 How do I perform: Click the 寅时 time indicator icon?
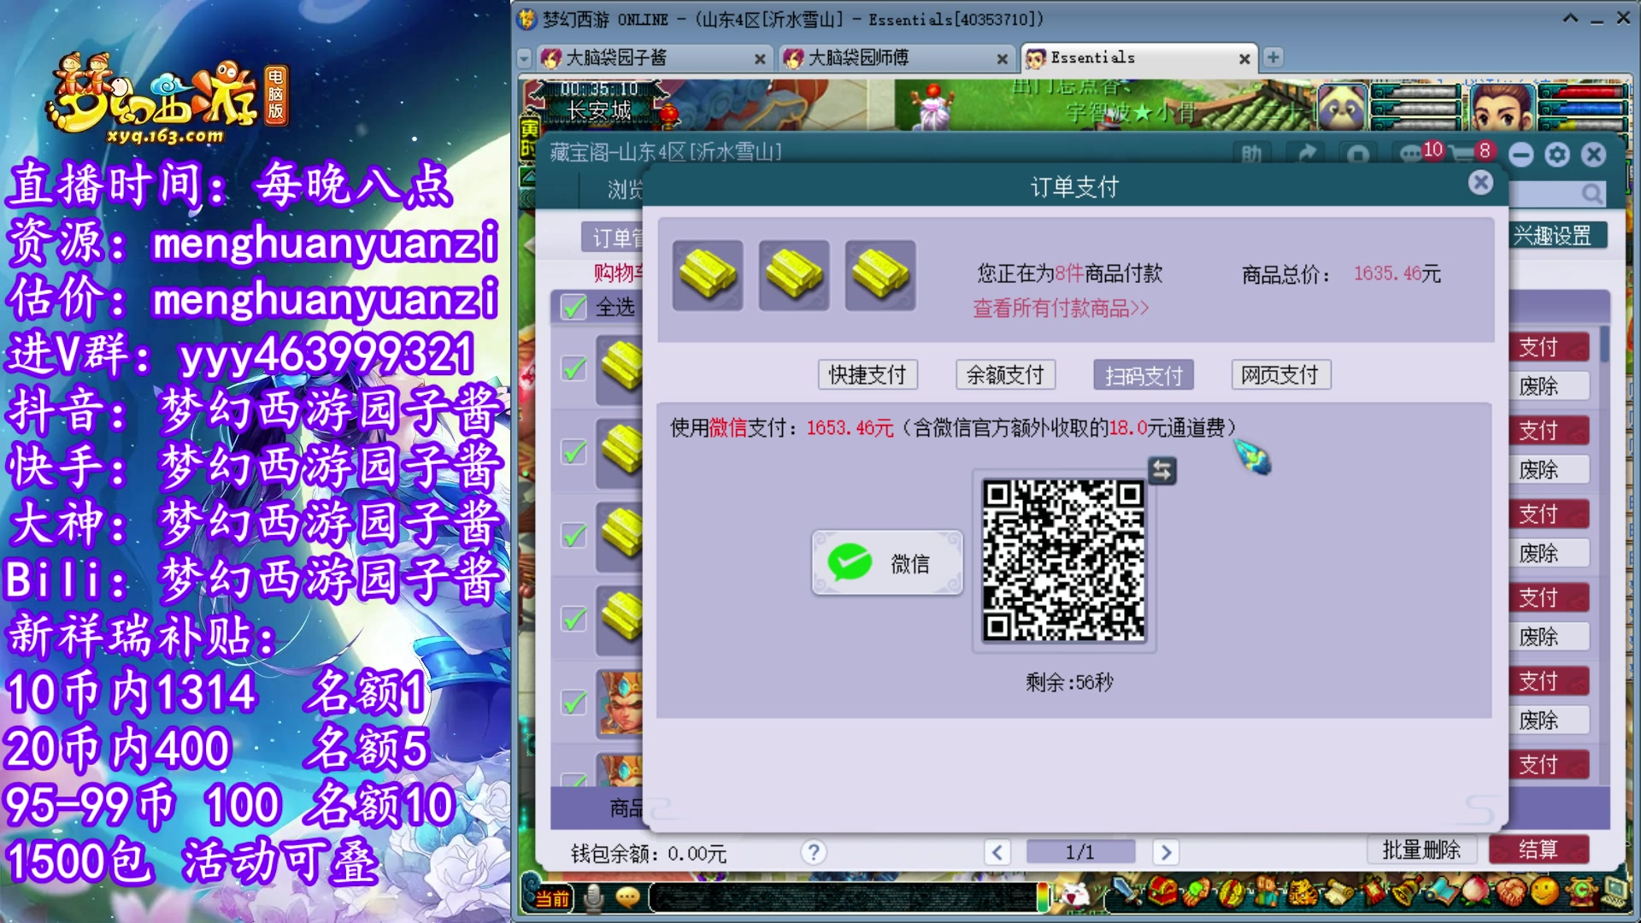(529, 138)
